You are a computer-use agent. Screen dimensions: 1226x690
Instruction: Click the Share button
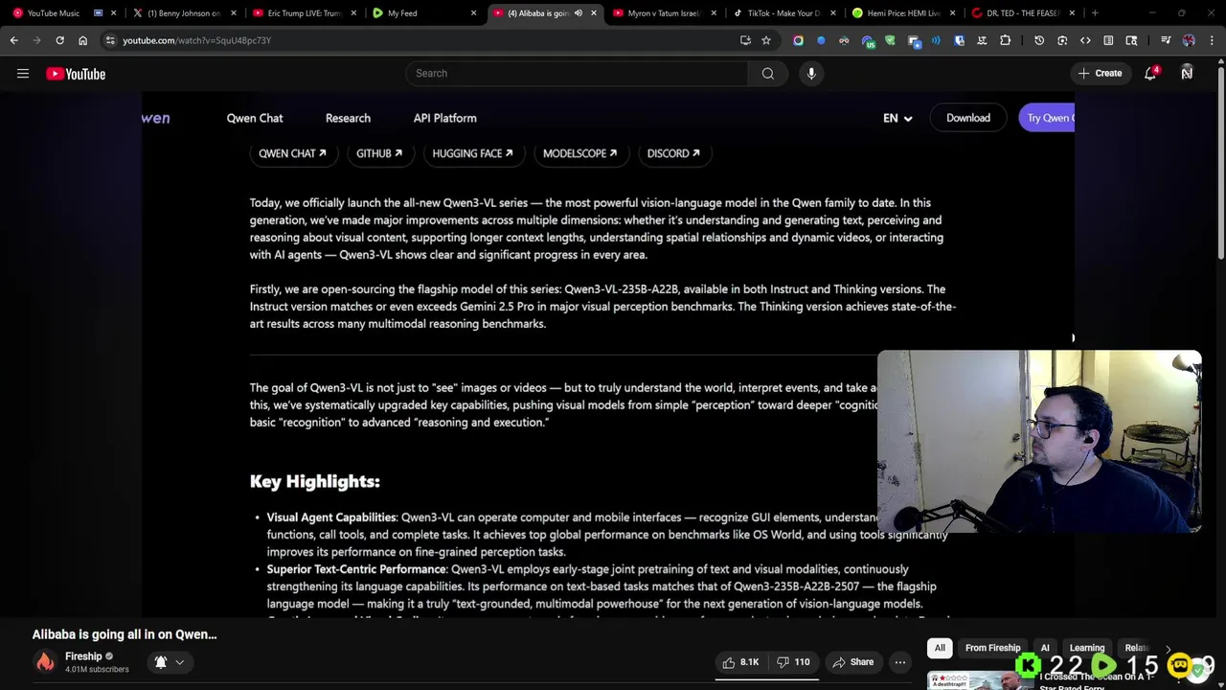pyautogui.click(x=852, y=662)
